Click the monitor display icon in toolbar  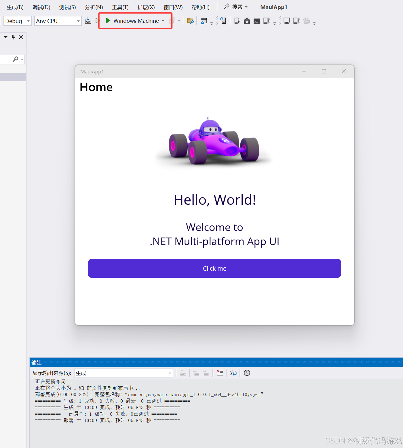pyautogui.click(x=286, y=21)
